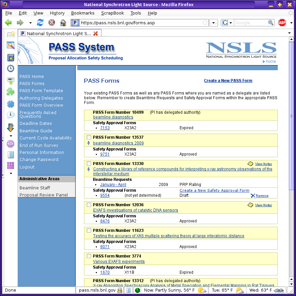Bookmark this page with the star icon
Viewport: 296px width, 296px height.
[205, 23]
